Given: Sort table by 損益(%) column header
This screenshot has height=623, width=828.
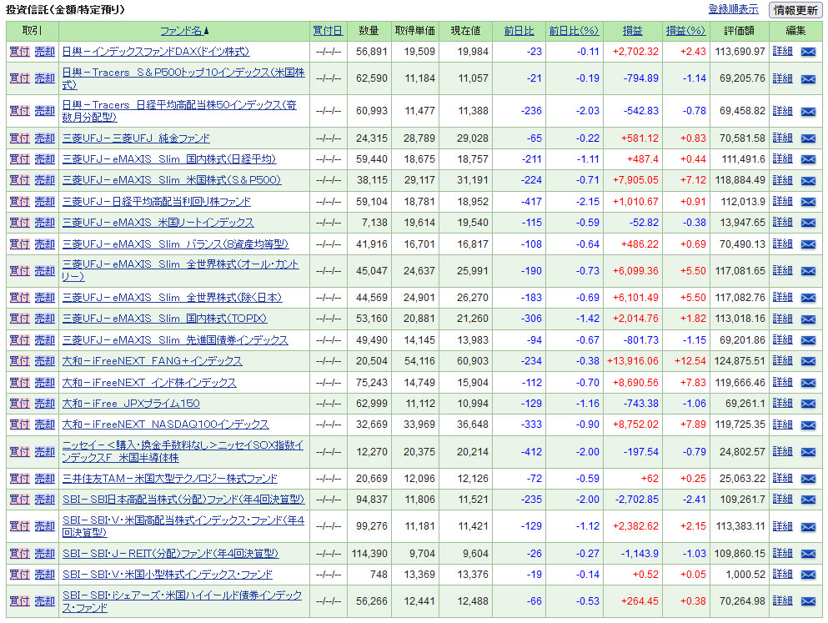Looking at the screenshot, I should [x=685, y=31].
